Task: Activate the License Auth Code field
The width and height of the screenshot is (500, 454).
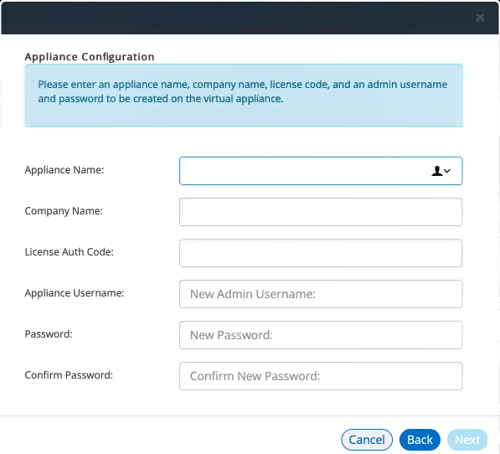Action: [321, 253]
